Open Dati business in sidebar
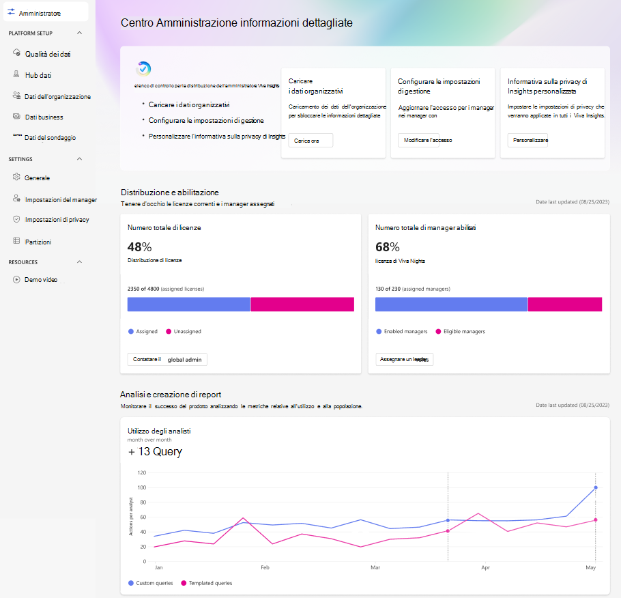This screenshot has width=621, height=598. pyautogui.click(x=44, y=117)
